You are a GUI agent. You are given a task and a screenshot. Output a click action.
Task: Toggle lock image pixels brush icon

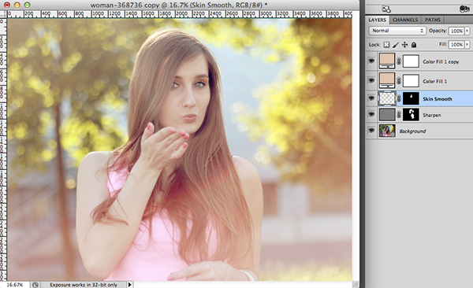396,45
